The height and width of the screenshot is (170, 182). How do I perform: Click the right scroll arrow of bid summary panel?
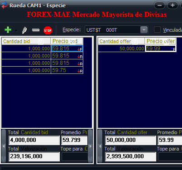pos(91,146)
